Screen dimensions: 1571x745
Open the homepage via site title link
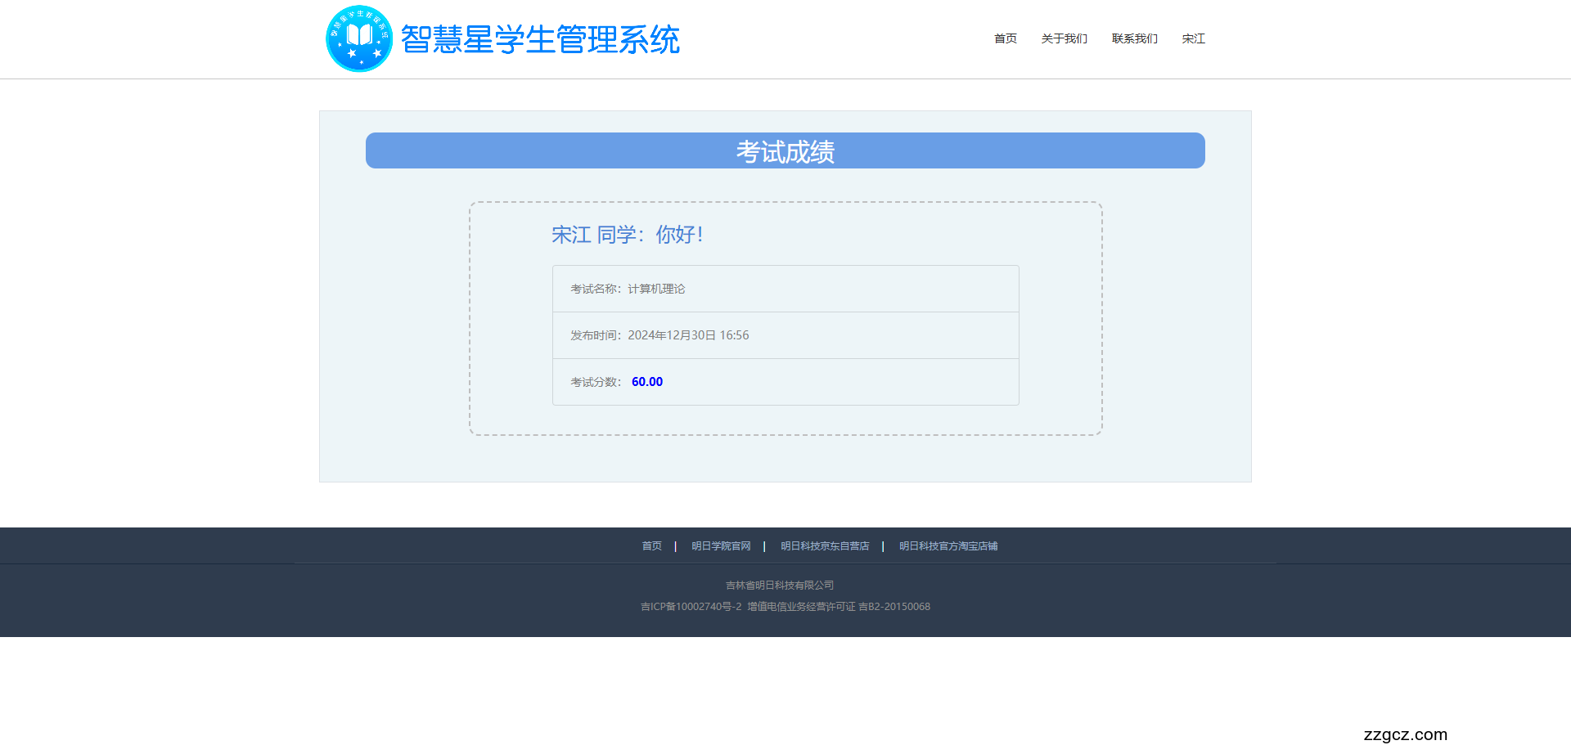[x=540, y=38]
